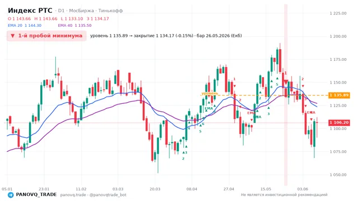Click the Индекс РТС chart title

click(30, 11)
